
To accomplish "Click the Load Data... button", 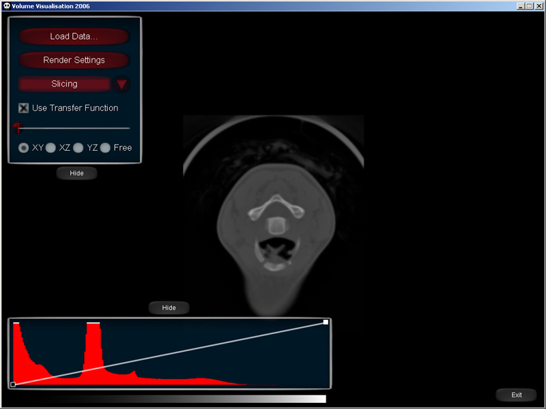I will [x=74, y=36].
